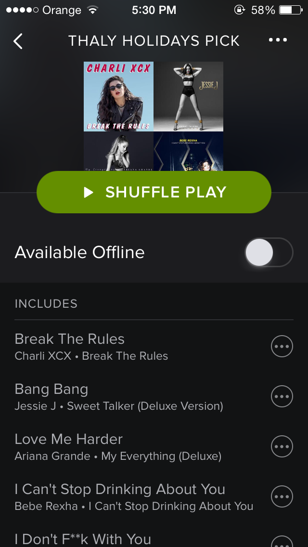Tap the battery indicator icon
308x547 pixels.
[291, 10]
